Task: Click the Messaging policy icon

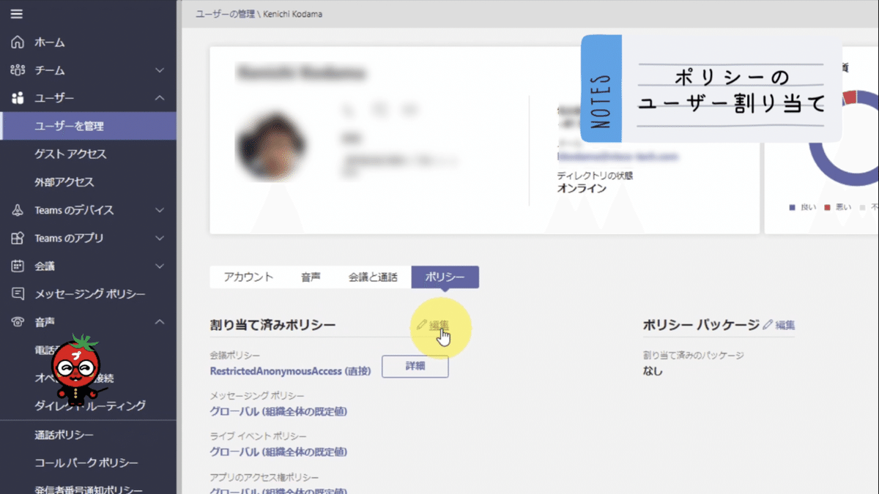Action: point(18,293)
